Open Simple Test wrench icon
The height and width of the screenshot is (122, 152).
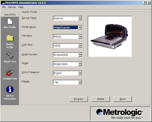[x=10, y=55]
